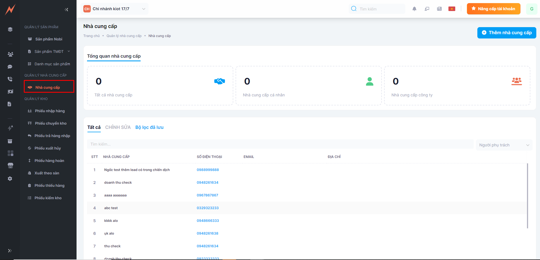Screen dimensions: 540x260
Task: Click the phone call icon in left rail
Action: pyautogui.click(x=10, y=79)
